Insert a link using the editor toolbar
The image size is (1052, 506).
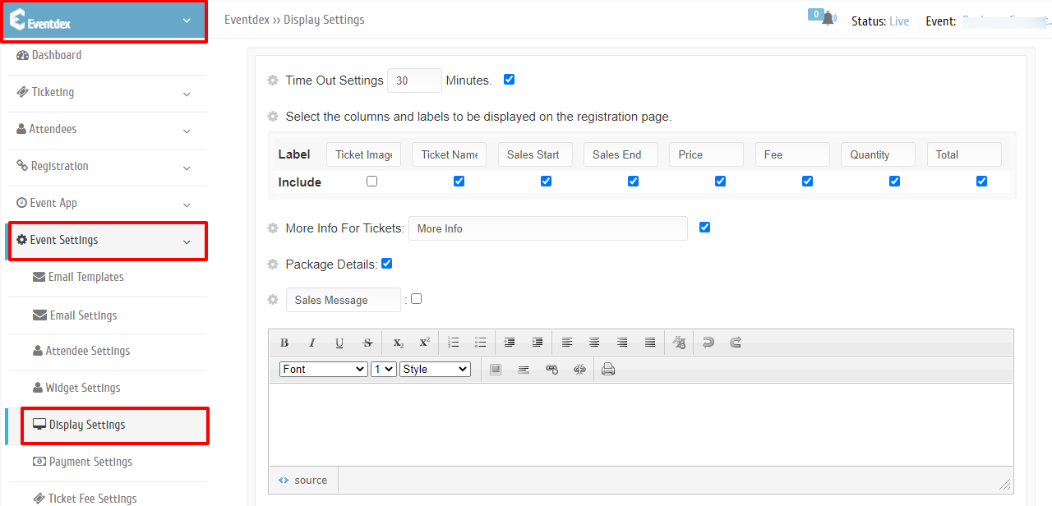tap(551, 370)
